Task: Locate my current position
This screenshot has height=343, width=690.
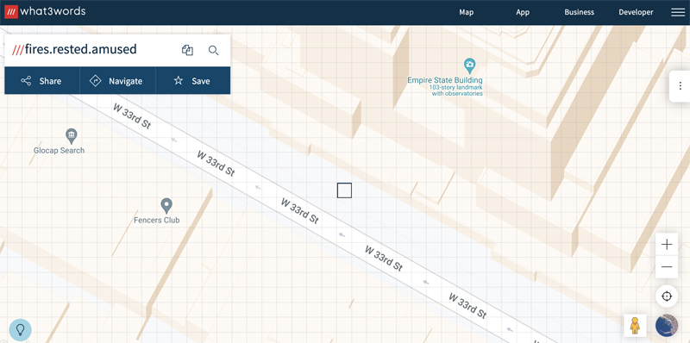Action: (667, 296)
